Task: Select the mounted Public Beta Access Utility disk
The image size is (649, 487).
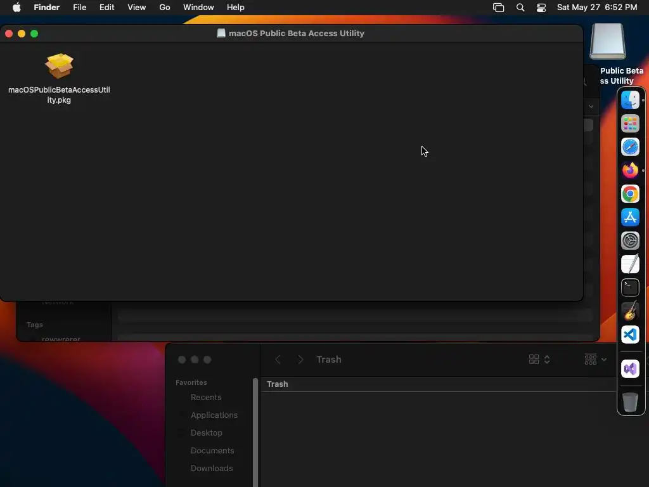Action: coord(608,41)
